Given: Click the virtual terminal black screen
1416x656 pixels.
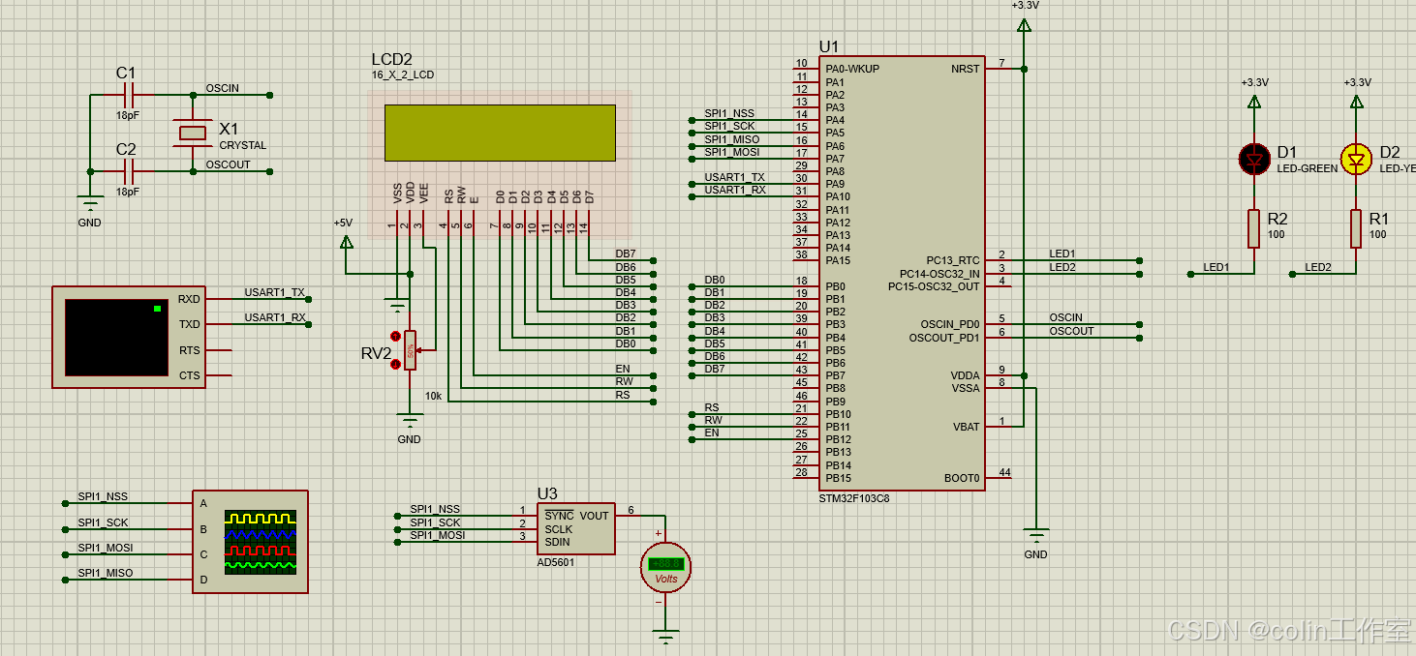Looking at the screenshot, I should tap(116, 338).
